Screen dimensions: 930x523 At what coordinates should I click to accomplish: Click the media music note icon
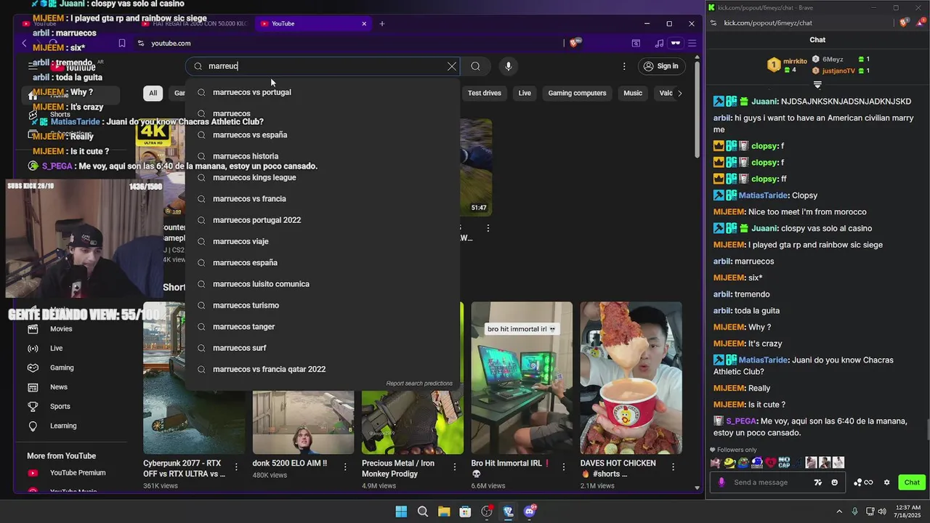click(x=659, y=43)
